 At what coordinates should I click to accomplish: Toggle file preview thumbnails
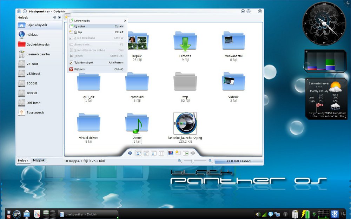point(170,153)
